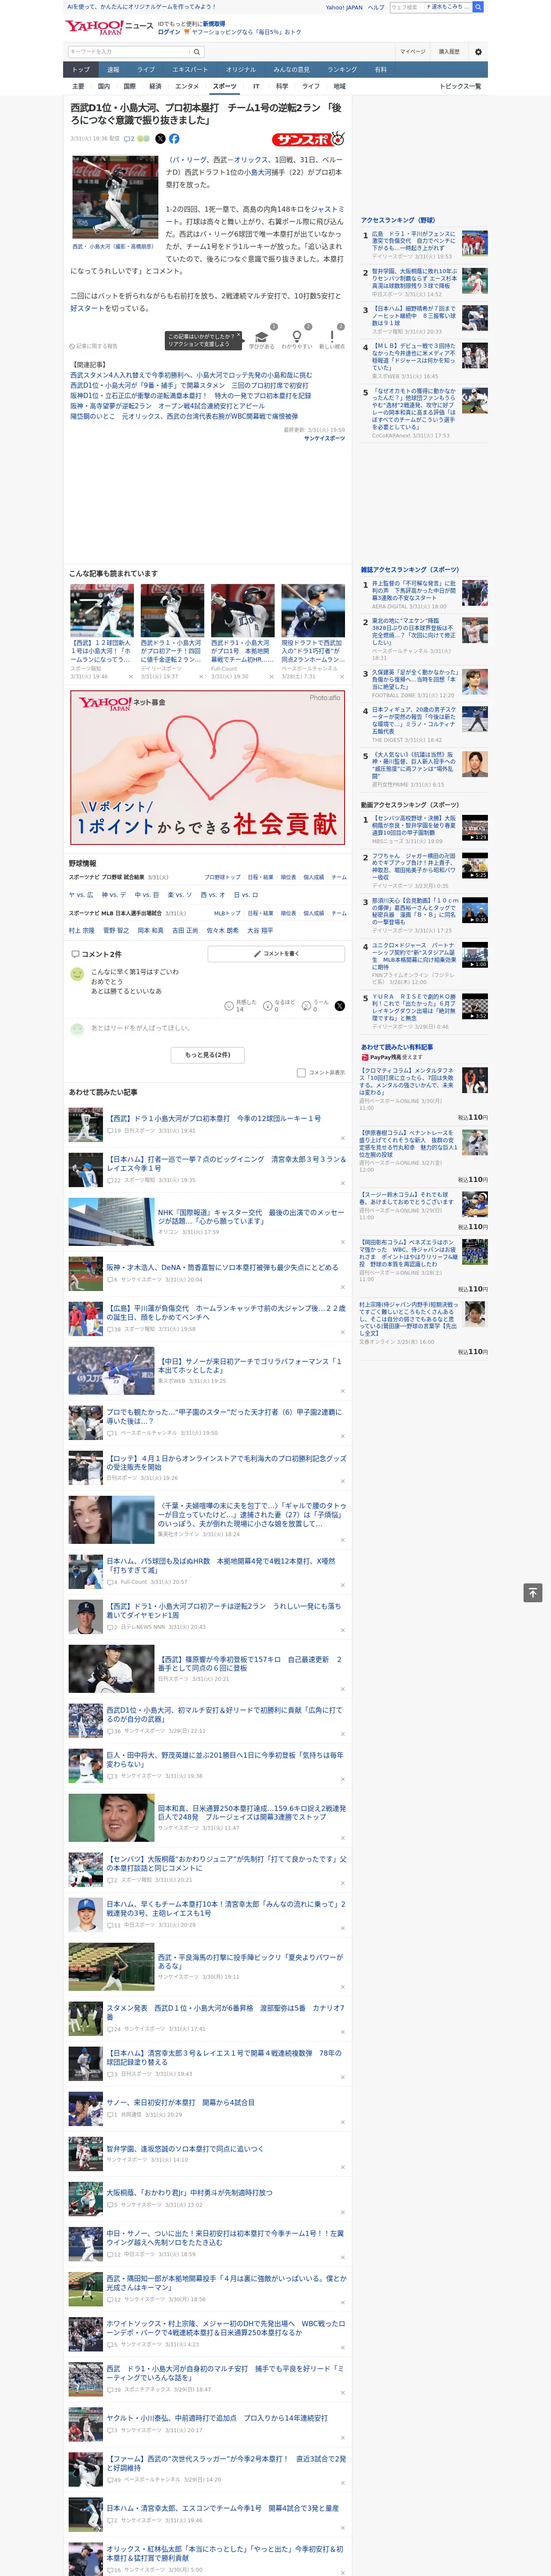The width and height of the screenshot is (551, 2576).
Task: Click the search icon beside the keyword input
Action: pyautogui.click(x=197, y=52)
